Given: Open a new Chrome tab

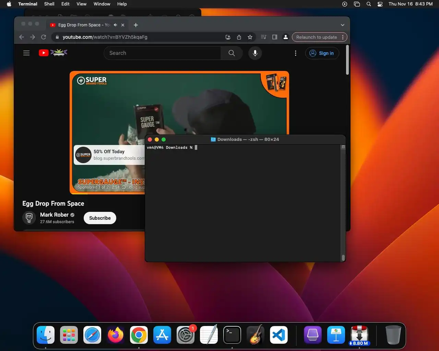Looking at the screenshot, I should [136, 25].
